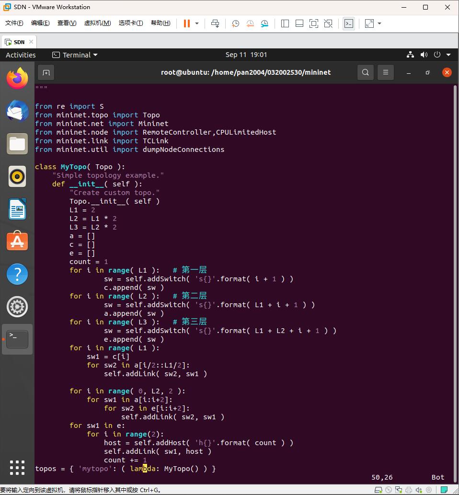Open terminal search

[x=365, y=72]
